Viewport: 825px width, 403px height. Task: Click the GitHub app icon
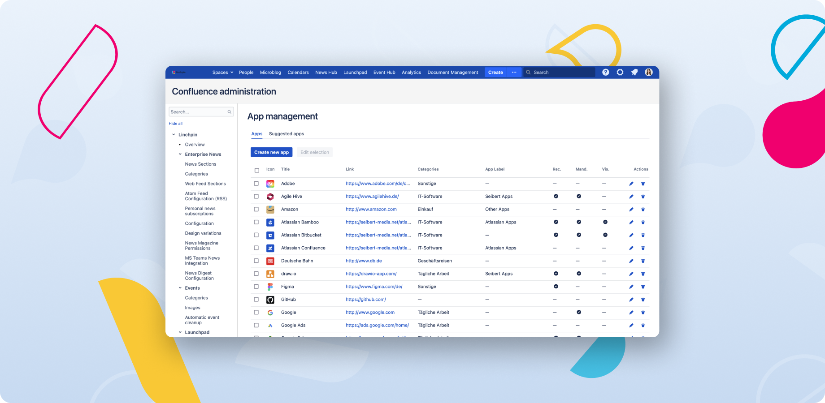270,300
